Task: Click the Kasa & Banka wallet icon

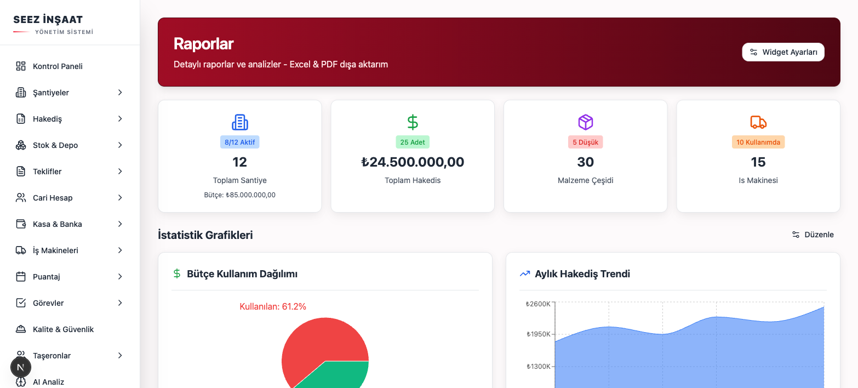Action: point(21,224)
